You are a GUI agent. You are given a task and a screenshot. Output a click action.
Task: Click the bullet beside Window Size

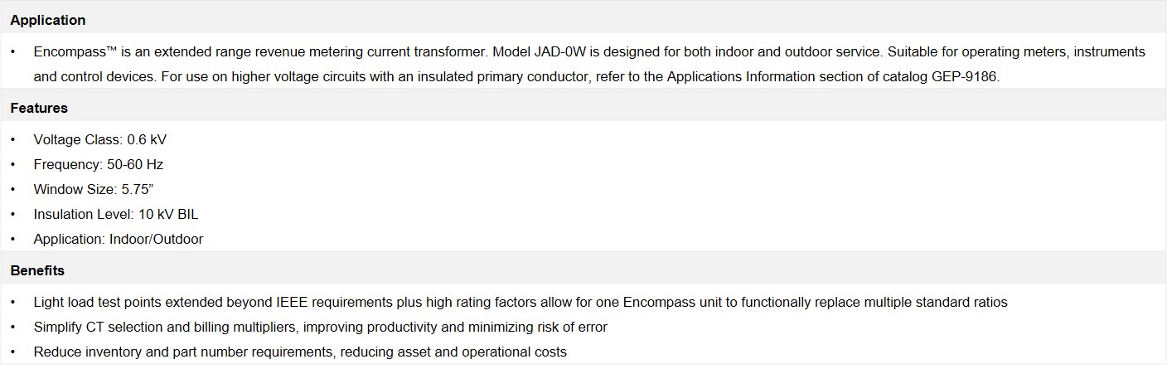13,189
